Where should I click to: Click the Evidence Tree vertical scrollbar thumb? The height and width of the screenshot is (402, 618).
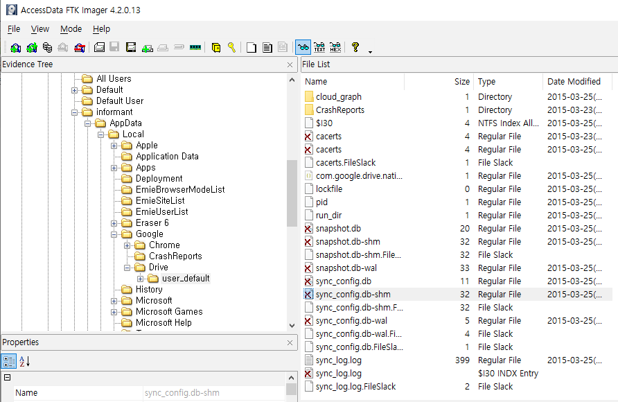(x=292, y=193)
